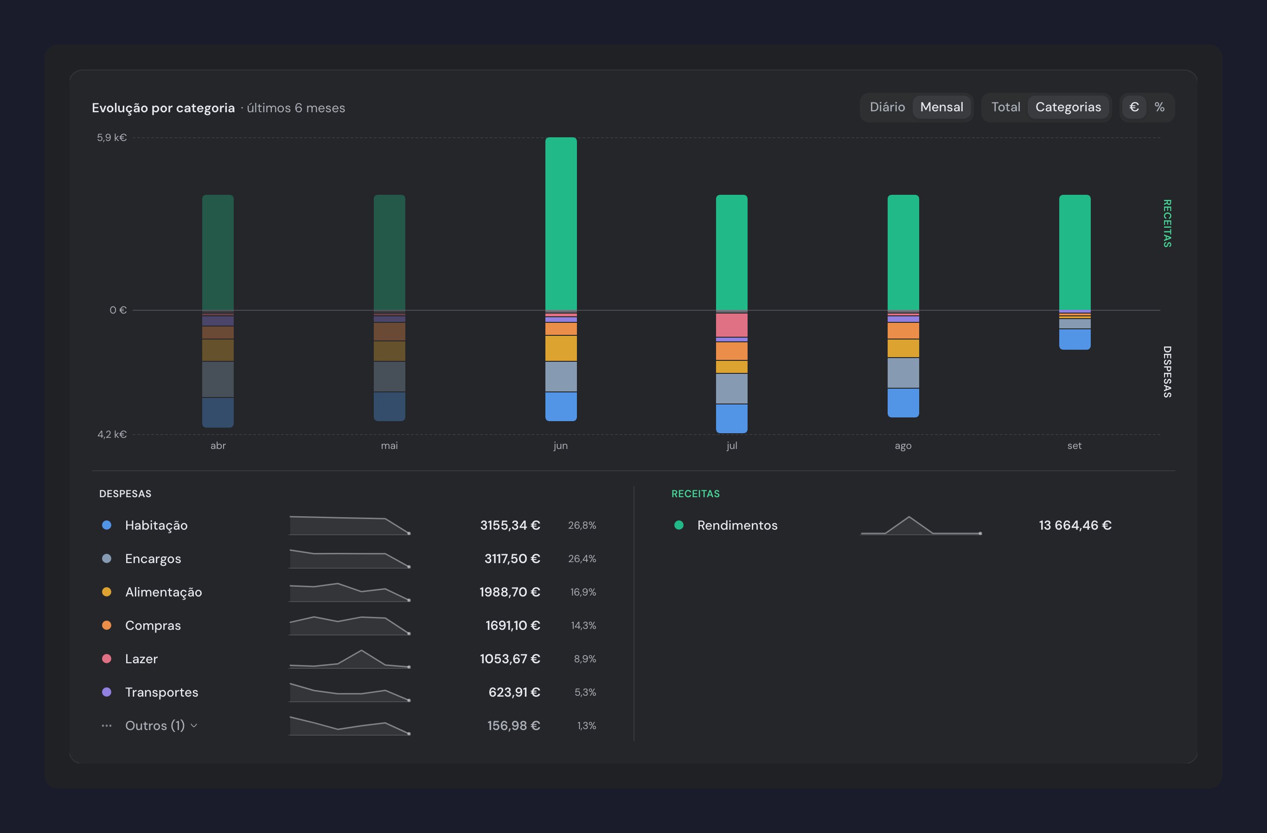Click the Alimentação yellow legend dot

(107, 592)
